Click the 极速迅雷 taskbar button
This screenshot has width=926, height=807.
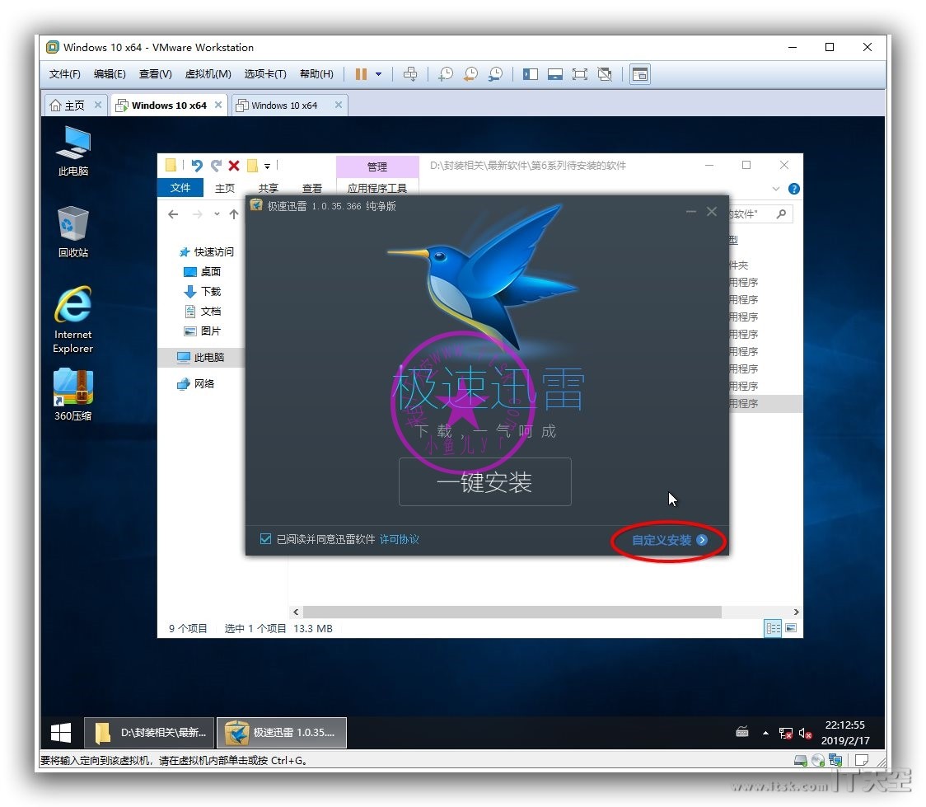coord(282,733)
